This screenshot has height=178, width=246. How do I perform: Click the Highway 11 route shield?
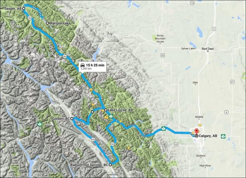point(109,36)
